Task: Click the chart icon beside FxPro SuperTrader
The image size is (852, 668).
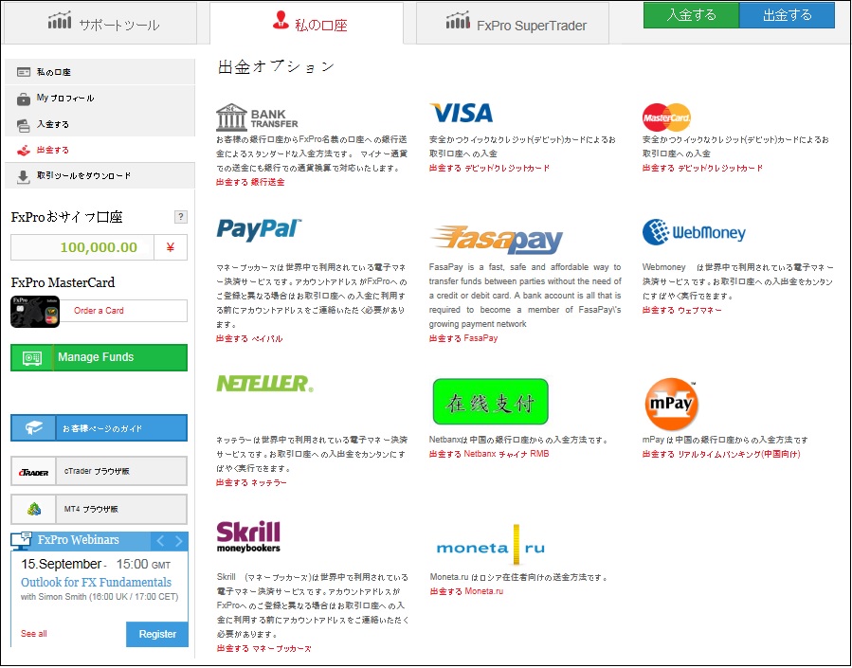Action: (458, 20)
